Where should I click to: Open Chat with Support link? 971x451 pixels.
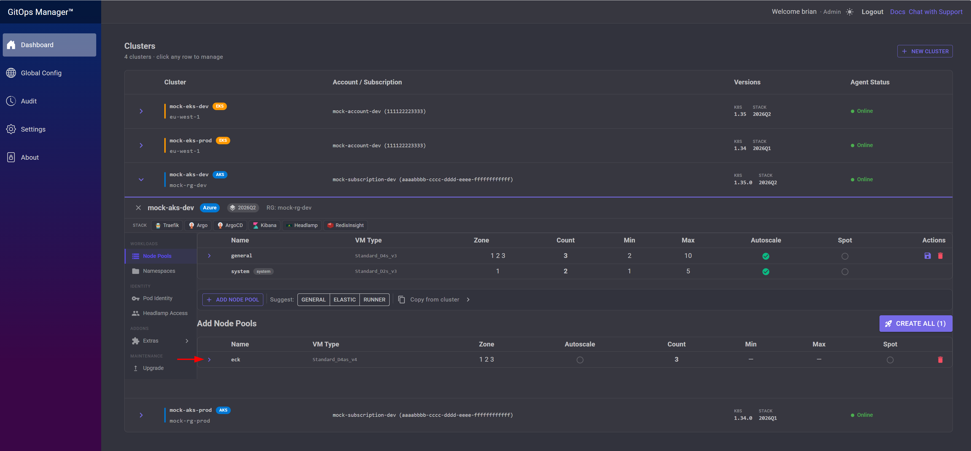coord(935,12)
